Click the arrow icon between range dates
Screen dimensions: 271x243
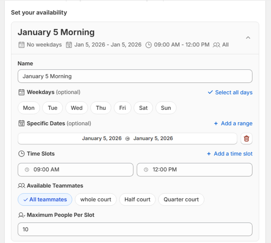pos(127,139)
